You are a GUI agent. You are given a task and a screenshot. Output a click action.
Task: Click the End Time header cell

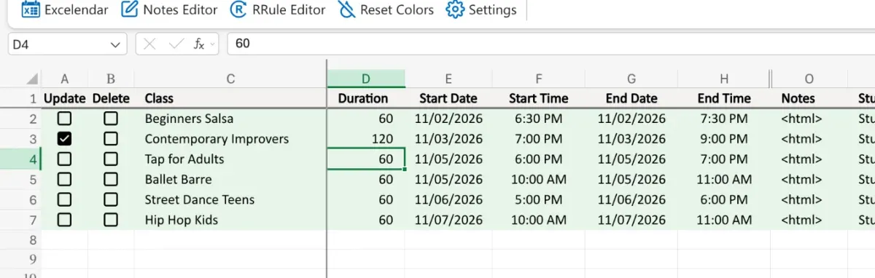723,98
